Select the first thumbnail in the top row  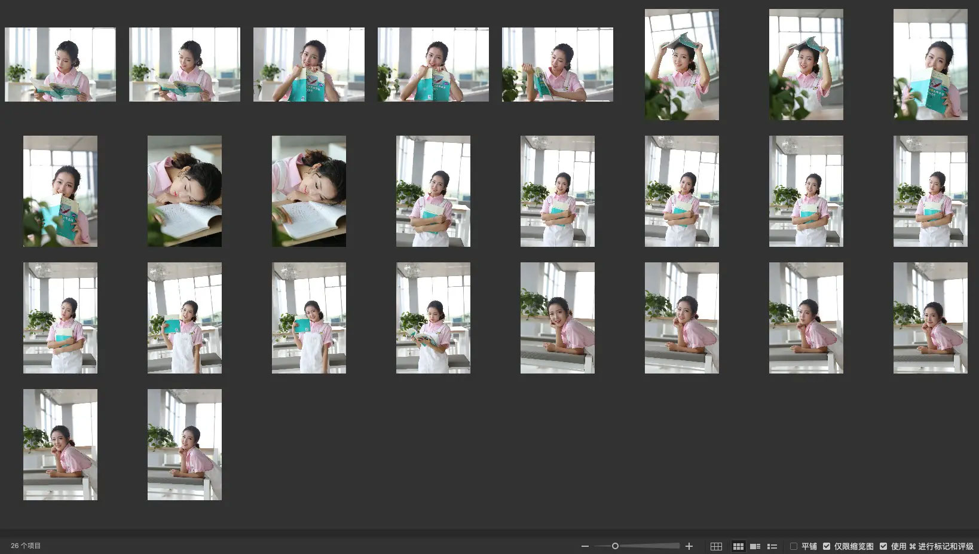click(x=60, y=65)
